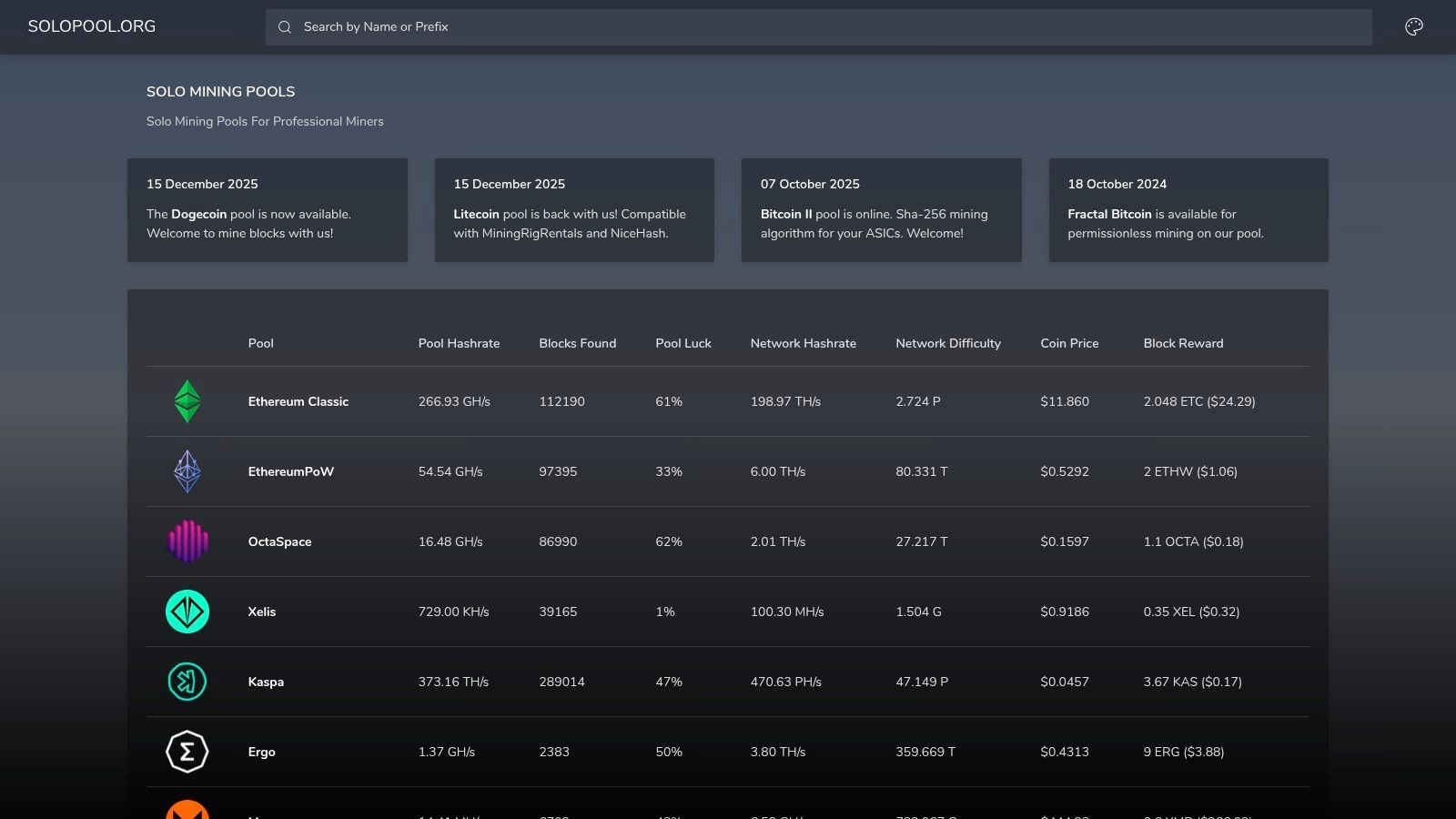Viewport: 1456px width, 819px height.
Task: Click the teal Xelis coin icon
Action: 187,612
